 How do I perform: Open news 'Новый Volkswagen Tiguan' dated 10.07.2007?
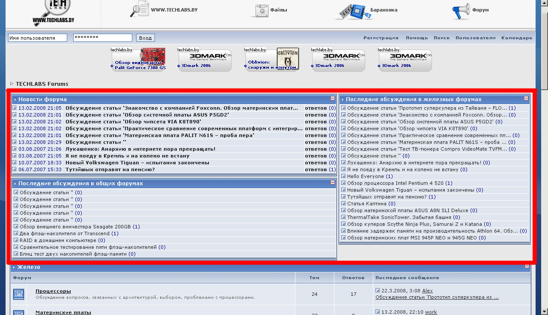tap(137, 163)
